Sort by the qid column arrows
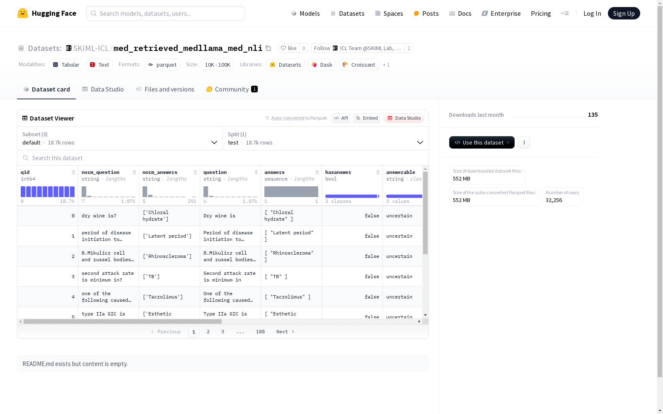The width and height of the screenshot is (663, 414). click(73, 172)
